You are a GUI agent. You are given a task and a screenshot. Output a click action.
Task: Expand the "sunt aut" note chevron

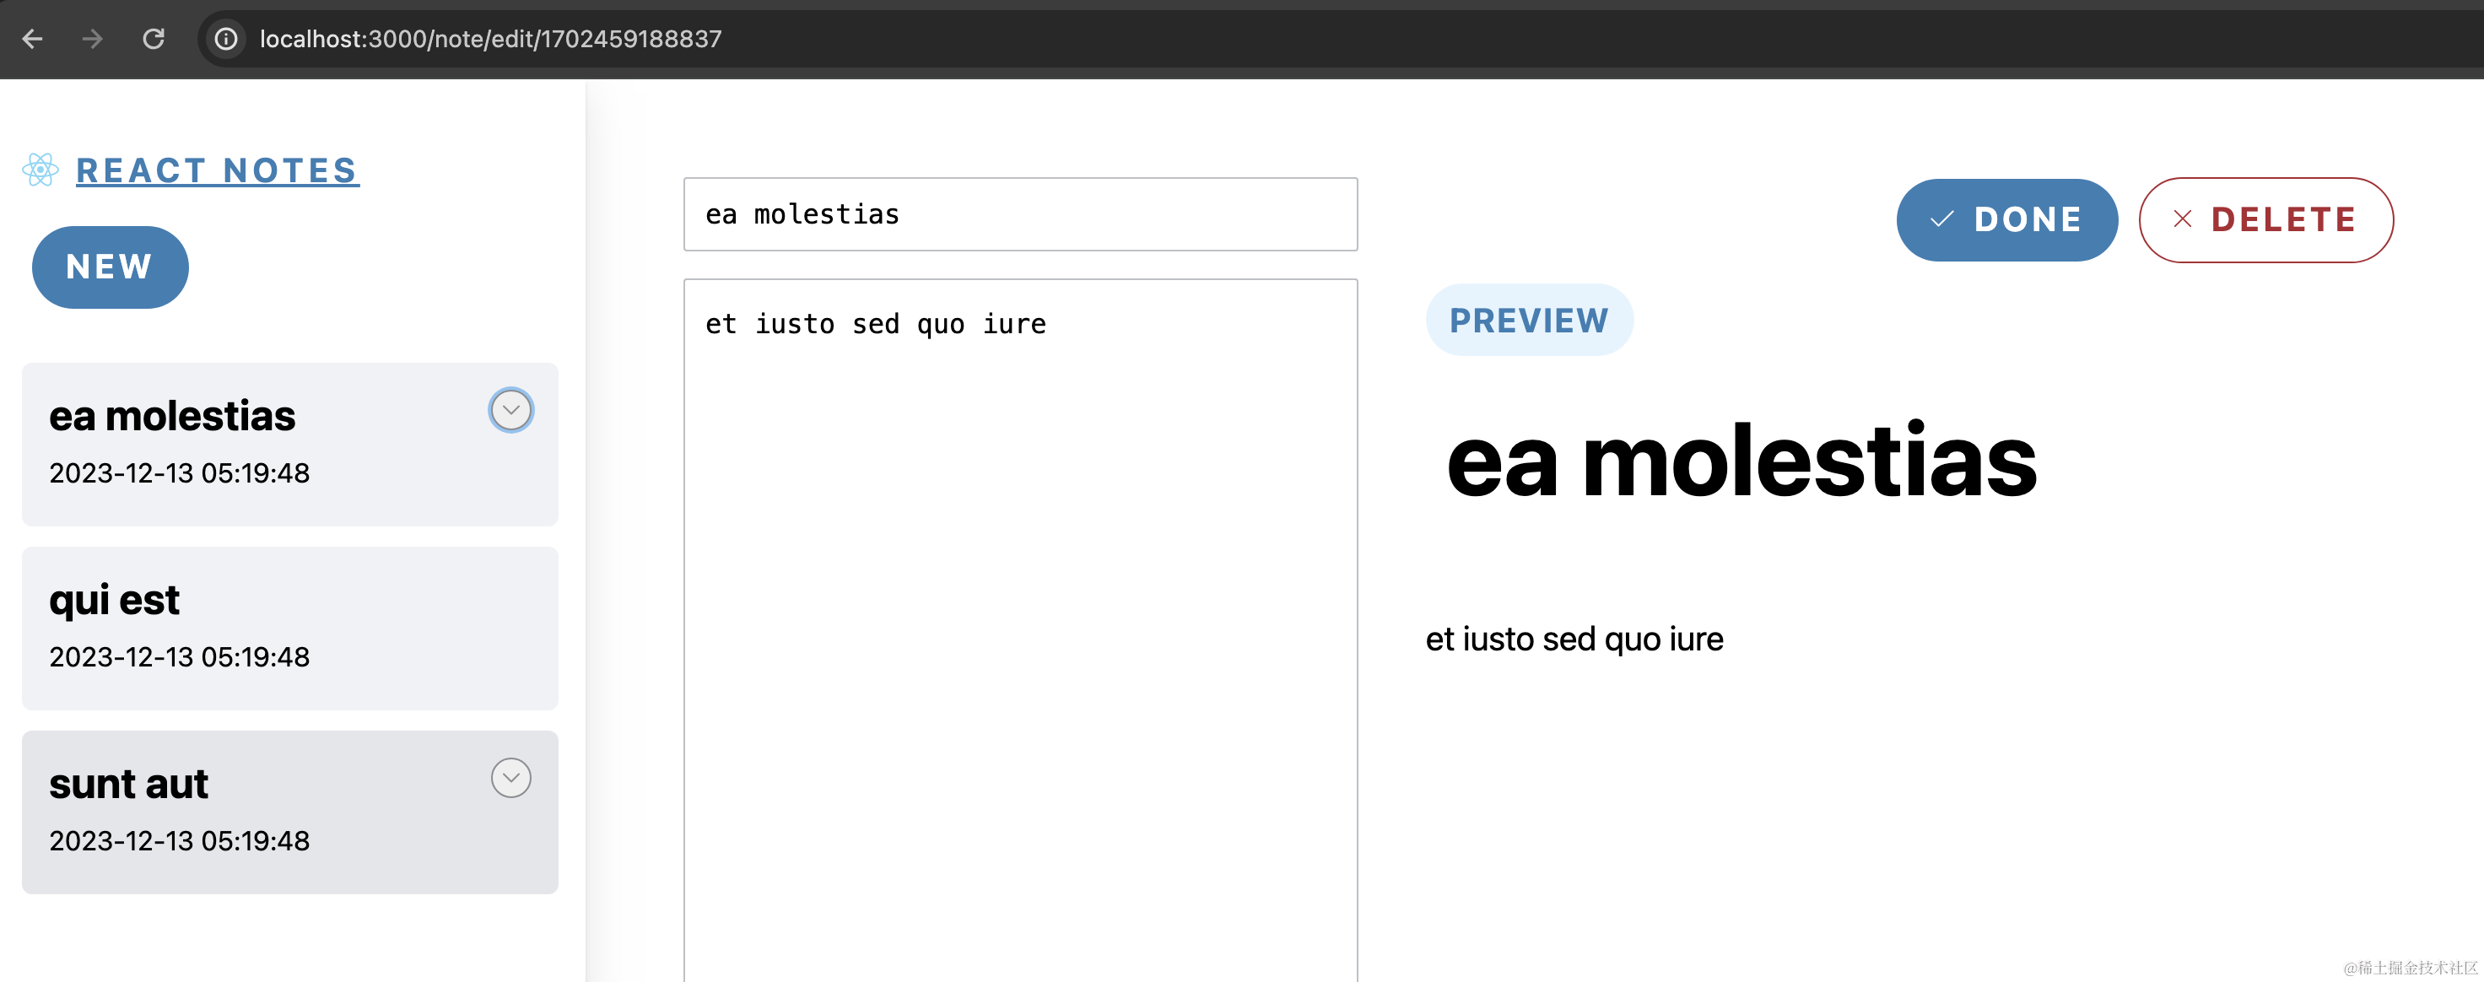[x=511, y=778]
